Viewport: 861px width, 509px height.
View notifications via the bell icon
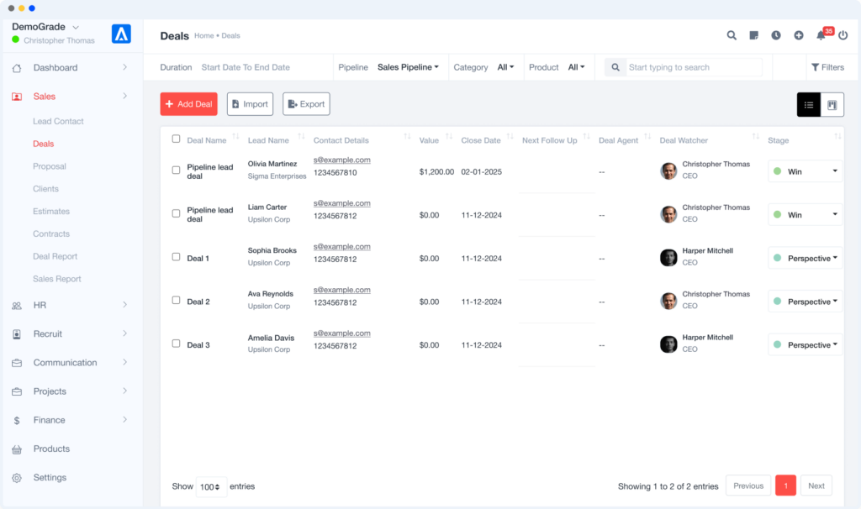821,37
